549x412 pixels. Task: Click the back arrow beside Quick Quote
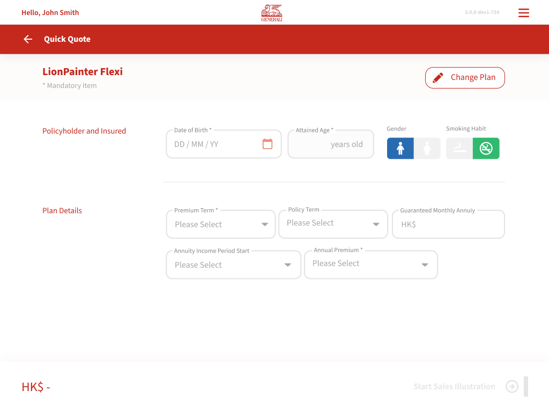click(28, 39)
